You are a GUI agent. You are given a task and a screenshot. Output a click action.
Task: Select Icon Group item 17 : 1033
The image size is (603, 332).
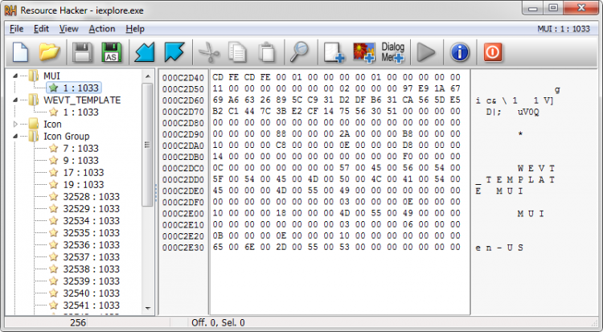[84, 173]
